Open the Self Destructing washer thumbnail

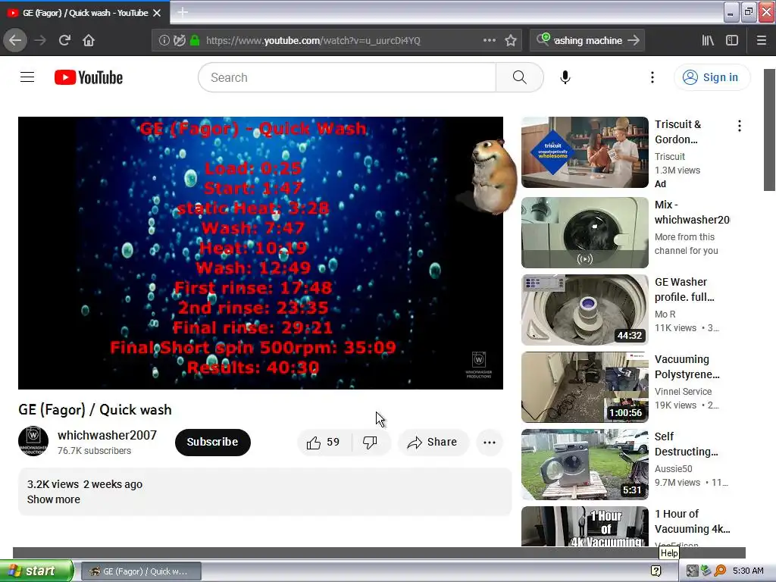tap(584, 465)
